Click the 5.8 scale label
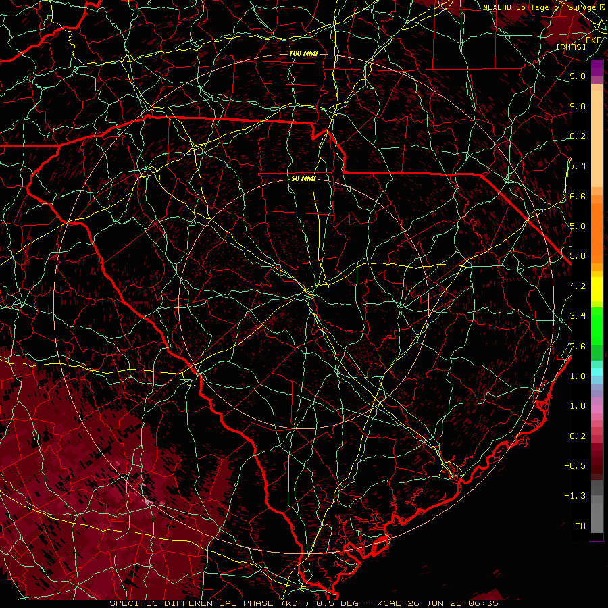Image resolution: width=608 pixels, height=608 pixels. [x=578, y=226]
